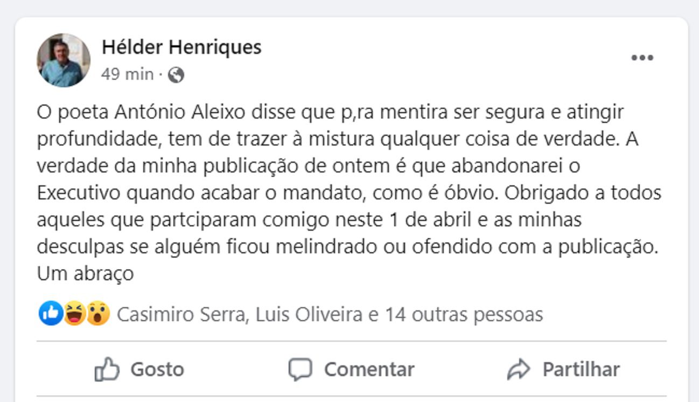The width and height of the screenshot is (699, 402).
Task: Open Casimiro Serra from the reactions line
Action: pyautogui.click(x=180, y=314)
